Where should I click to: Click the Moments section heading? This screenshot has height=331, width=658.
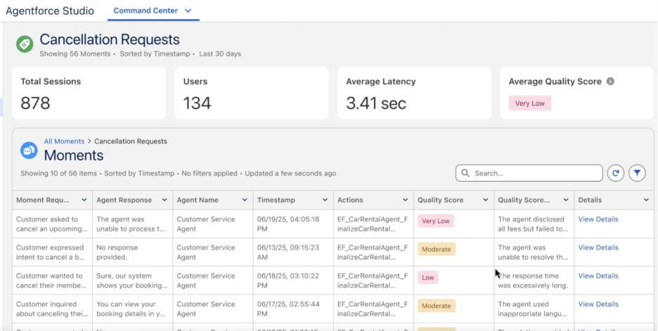pyautogui.click(x=73, y=155)
